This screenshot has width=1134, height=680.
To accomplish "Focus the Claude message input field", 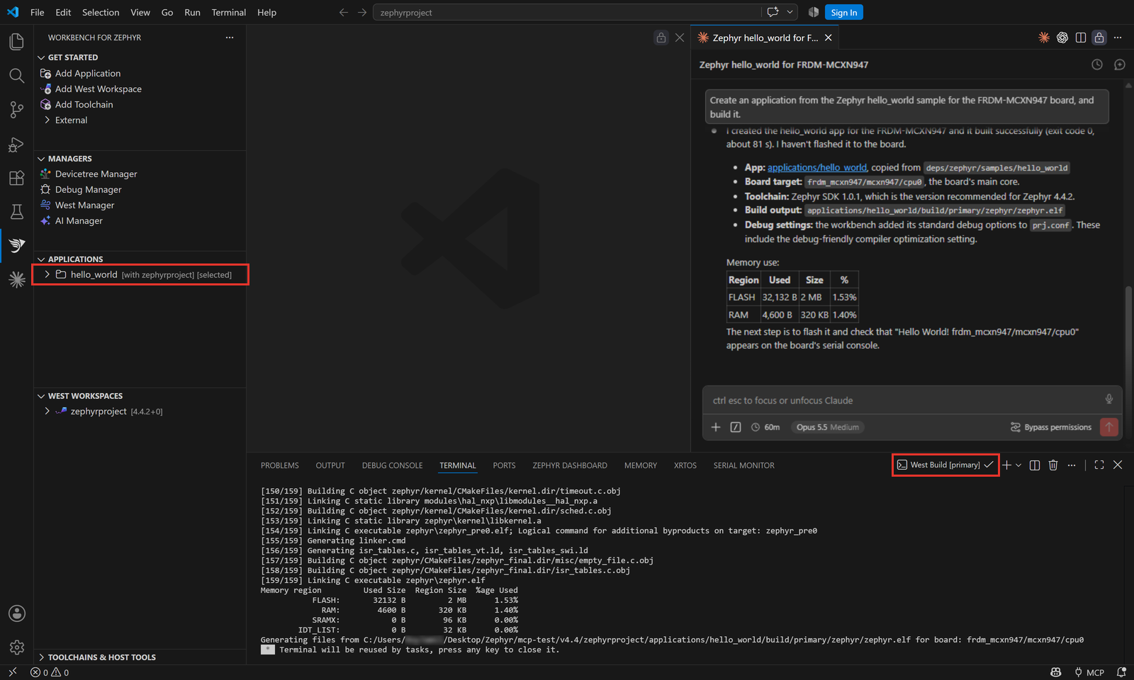I will pyautogui.click(x=904, y=400).
